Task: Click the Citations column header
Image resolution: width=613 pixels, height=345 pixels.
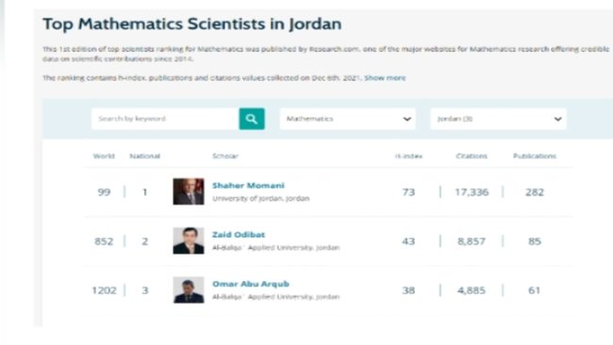Action: [x=472, y=156]
